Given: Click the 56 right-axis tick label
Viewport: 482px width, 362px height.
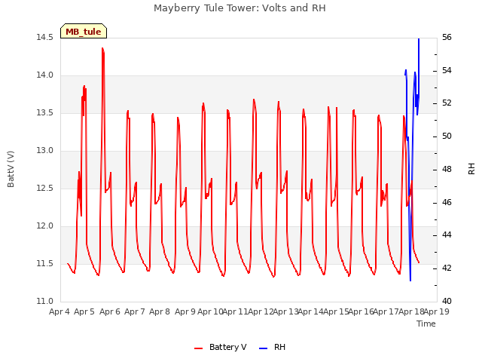Looking at the screenshot, I should [x=447, y=37].
